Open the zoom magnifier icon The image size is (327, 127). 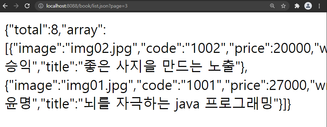[x=272, y=6]
